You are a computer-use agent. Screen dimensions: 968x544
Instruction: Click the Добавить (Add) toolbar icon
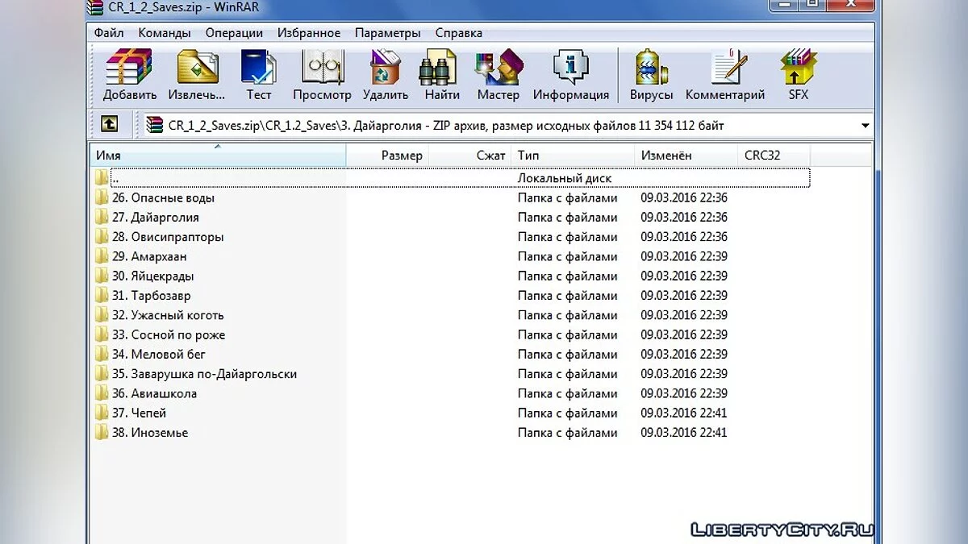point(129,74)
